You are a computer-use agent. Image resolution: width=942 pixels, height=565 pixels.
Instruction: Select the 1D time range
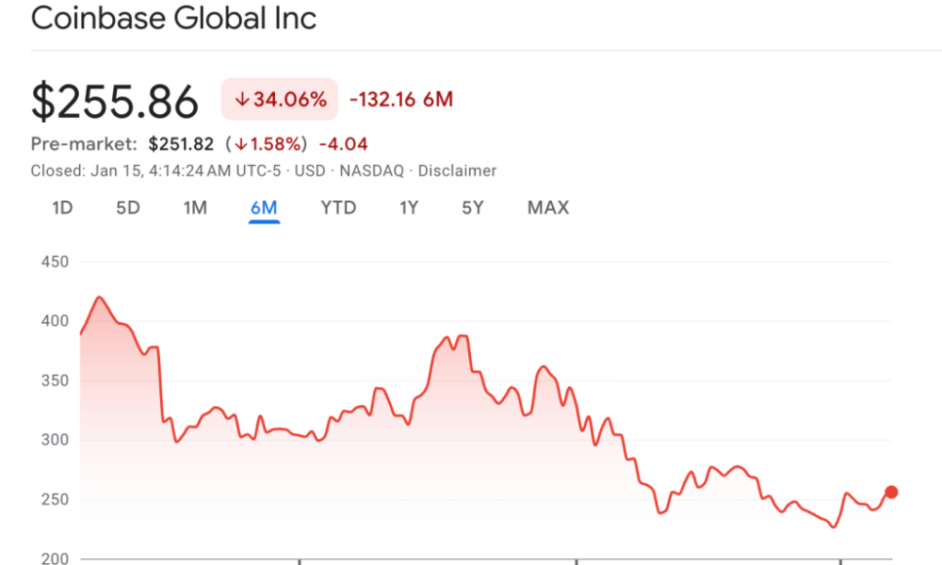click(x=60, y=207)
